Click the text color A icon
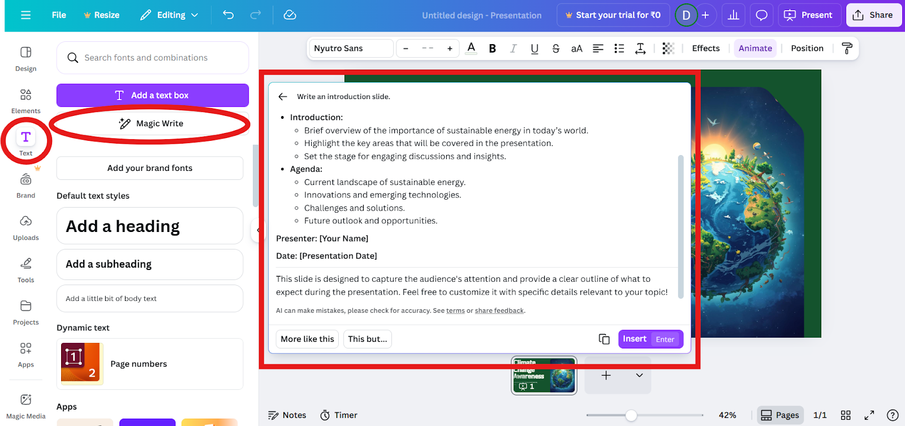 point(471,48)
